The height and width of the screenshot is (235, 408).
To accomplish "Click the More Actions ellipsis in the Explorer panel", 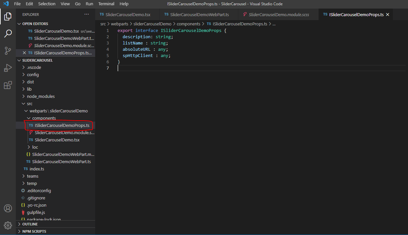I will coord(87,14).
